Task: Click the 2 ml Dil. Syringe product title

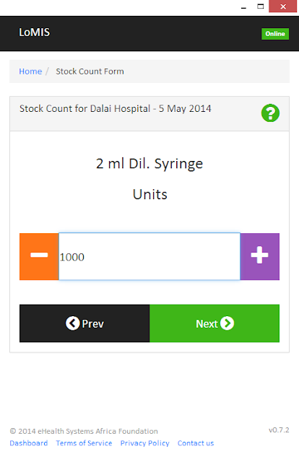Action: coord(149,164)
